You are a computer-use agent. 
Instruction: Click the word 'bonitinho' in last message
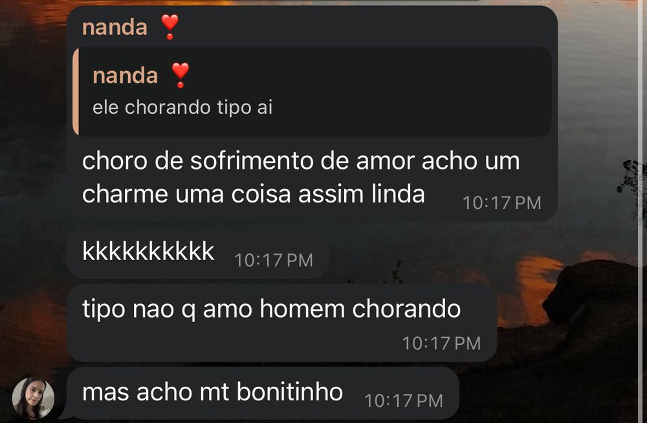pos(290,392)
